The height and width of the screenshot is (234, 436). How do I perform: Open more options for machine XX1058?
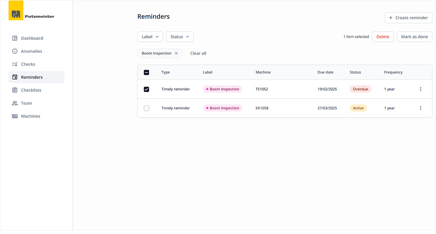[421, 108]
